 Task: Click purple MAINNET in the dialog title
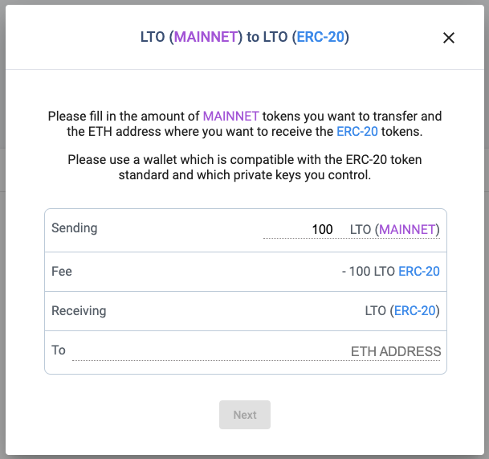tap(206, 37)
